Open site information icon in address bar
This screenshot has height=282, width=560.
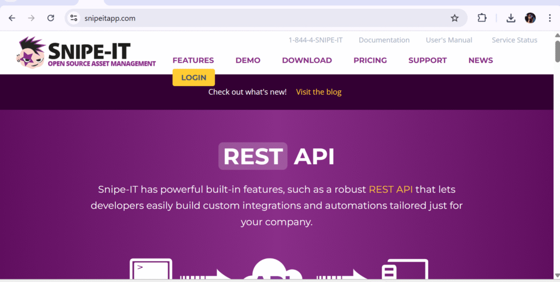coord(74,18)
